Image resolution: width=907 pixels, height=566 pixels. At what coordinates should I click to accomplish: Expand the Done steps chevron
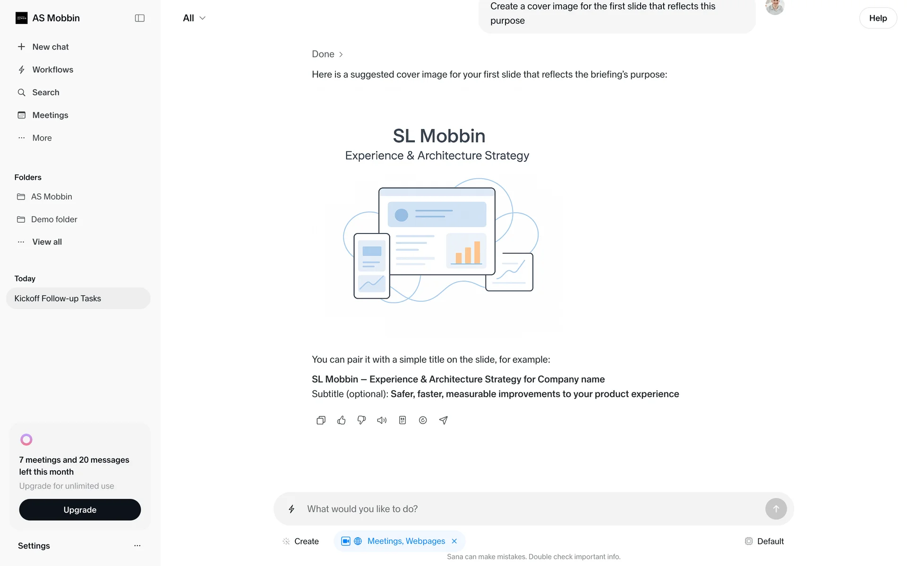(x=341, y=54)
